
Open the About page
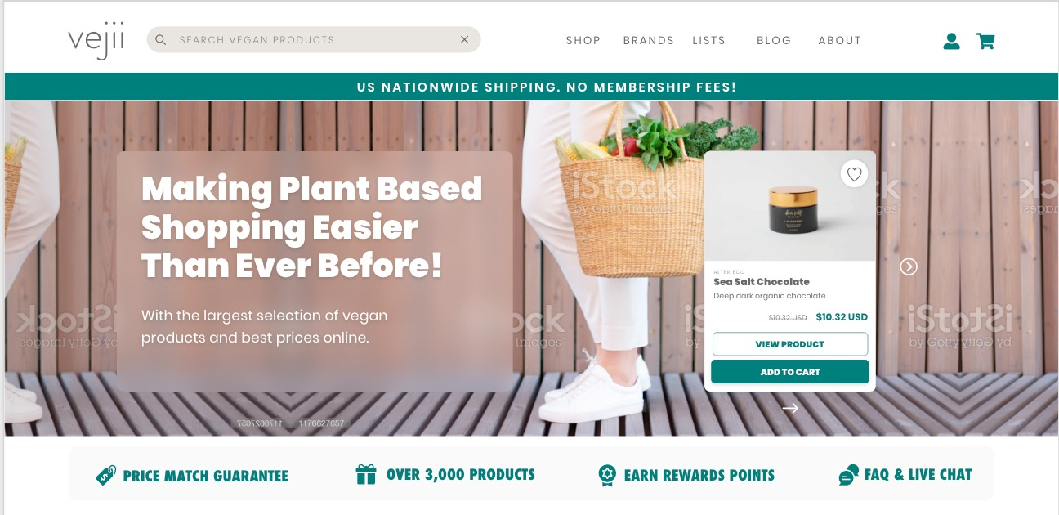click(x=840, y=40)
